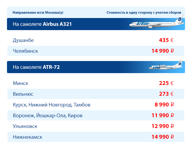Click Воронеж, Йошкар-Ола, Киров destinations
Viewport: 192px width, 150px height.
point(48,115)
